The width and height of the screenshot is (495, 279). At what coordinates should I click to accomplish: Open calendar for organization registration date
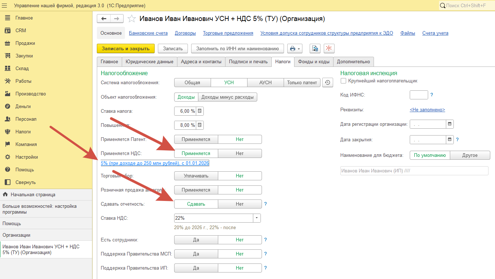coord(450,124)
